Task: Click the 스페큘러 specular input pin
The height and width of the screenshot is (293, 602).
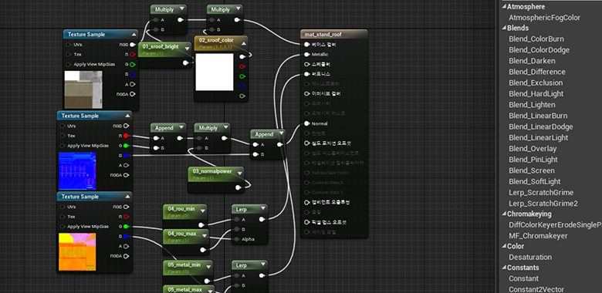Action: click(306, 64)
